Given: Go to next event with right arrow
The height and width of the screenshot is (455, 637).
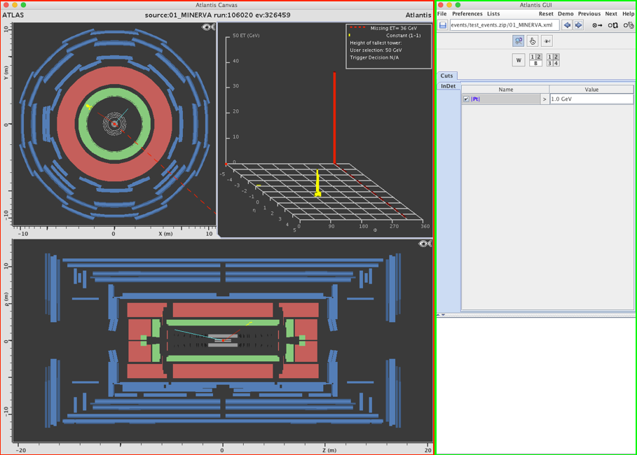Looking at the screenshot, I should [x=578, y=25].
